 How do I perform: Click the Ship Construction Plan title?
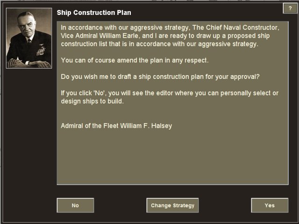94,12
